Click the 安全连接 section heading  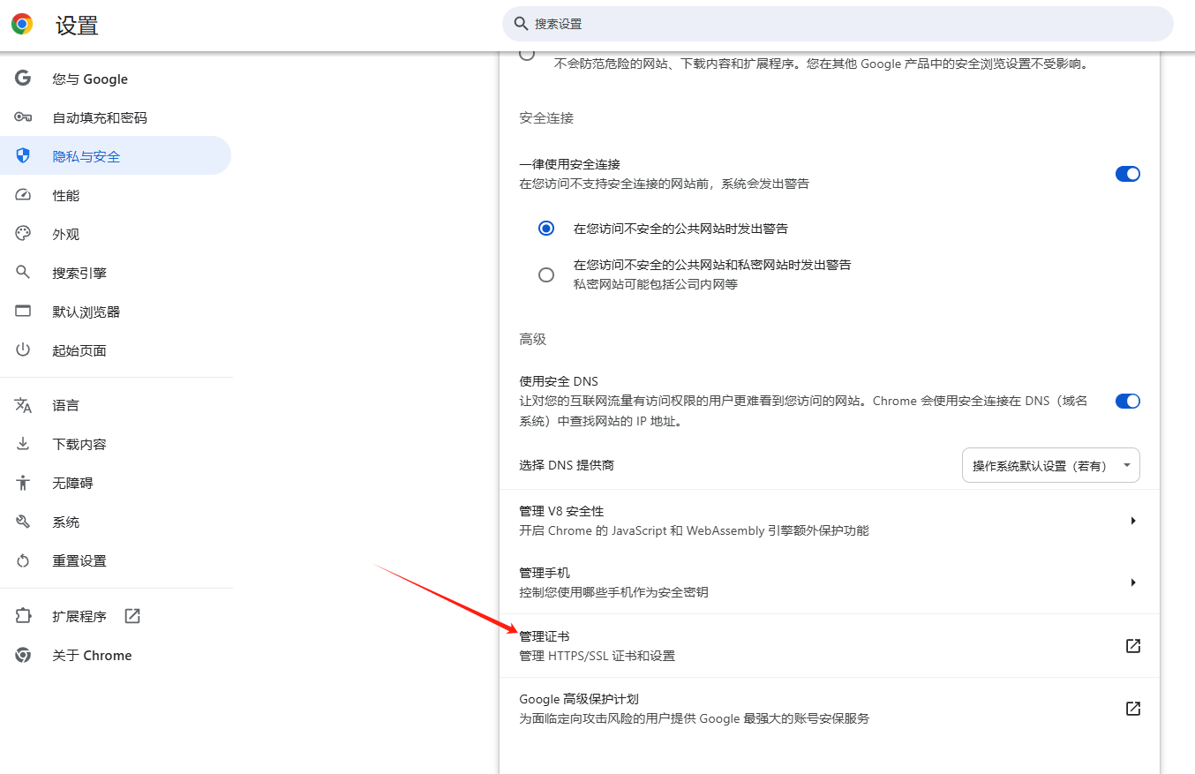546,117
